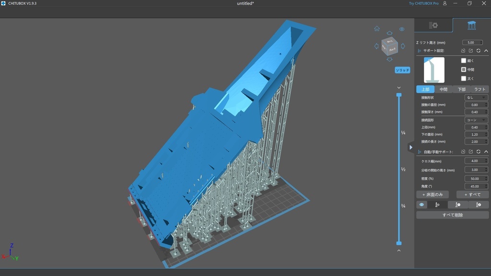491x276 pixels.
Task: Click the import icon beside サポート設定
Action: click(x=463, y=50)
